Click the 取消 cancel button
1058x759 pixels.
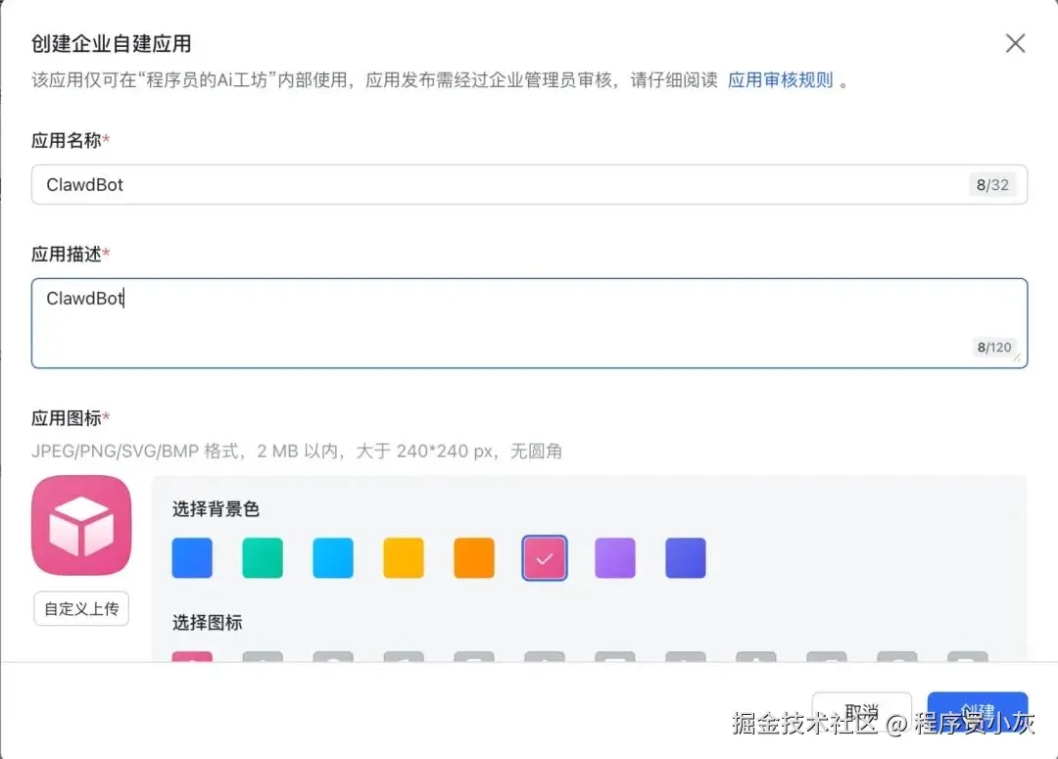coord(862,712)
